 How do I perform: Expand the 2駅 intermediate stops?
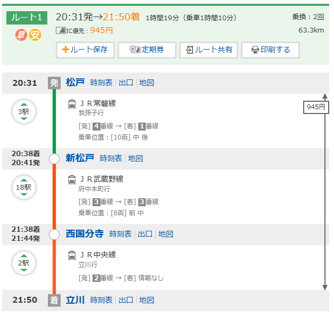tap(24, 263)
